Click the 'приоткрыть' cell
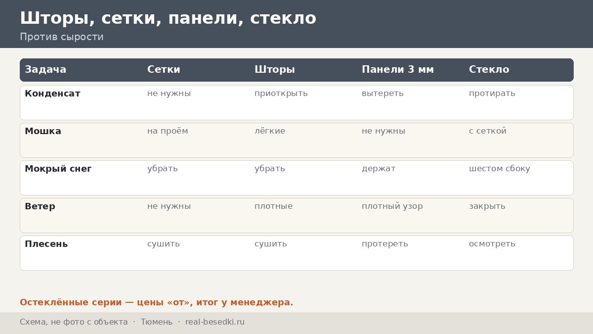 coord(281,94)
